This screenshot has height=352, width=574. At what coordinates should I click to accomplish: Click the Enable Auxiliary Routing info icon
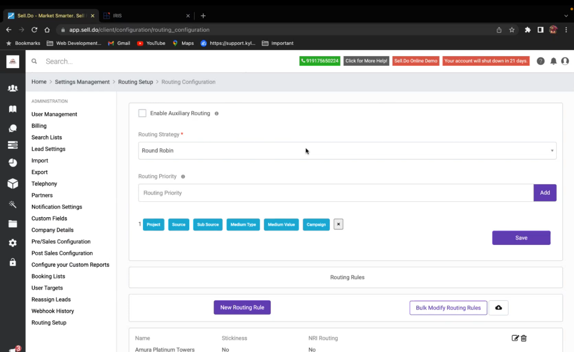[x=217, y=113]
